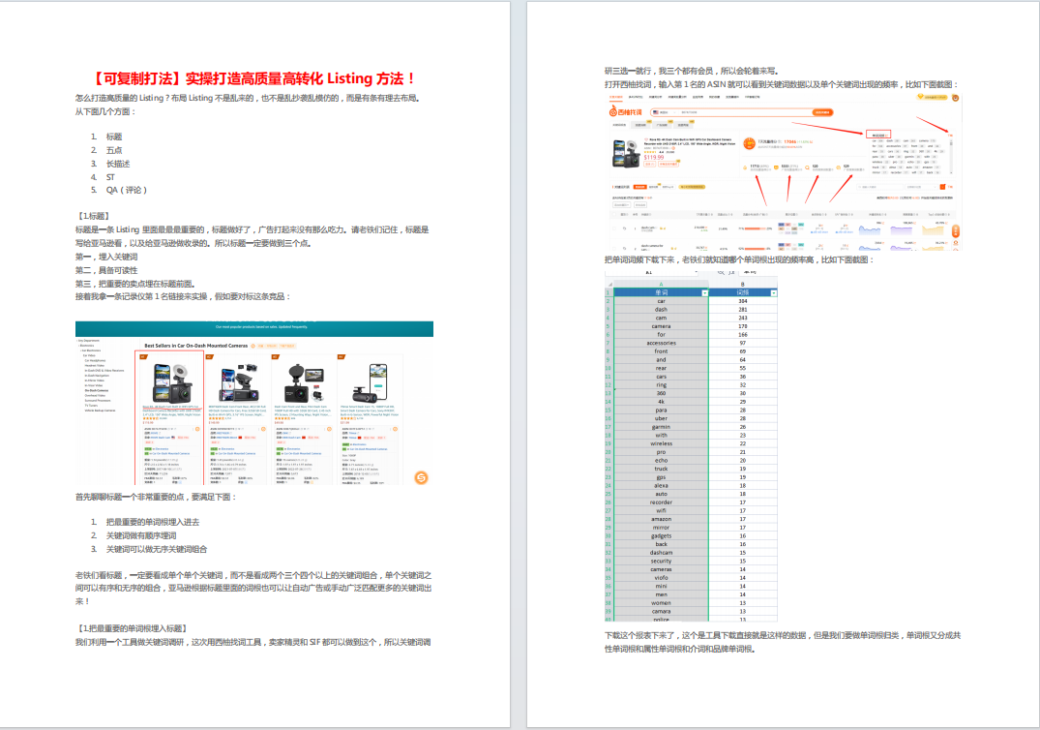The width and height of the screenshot is (1040, 730).
Task: Click the 西柚找词 logo in the screenshot
Action: tap(626, 112)
